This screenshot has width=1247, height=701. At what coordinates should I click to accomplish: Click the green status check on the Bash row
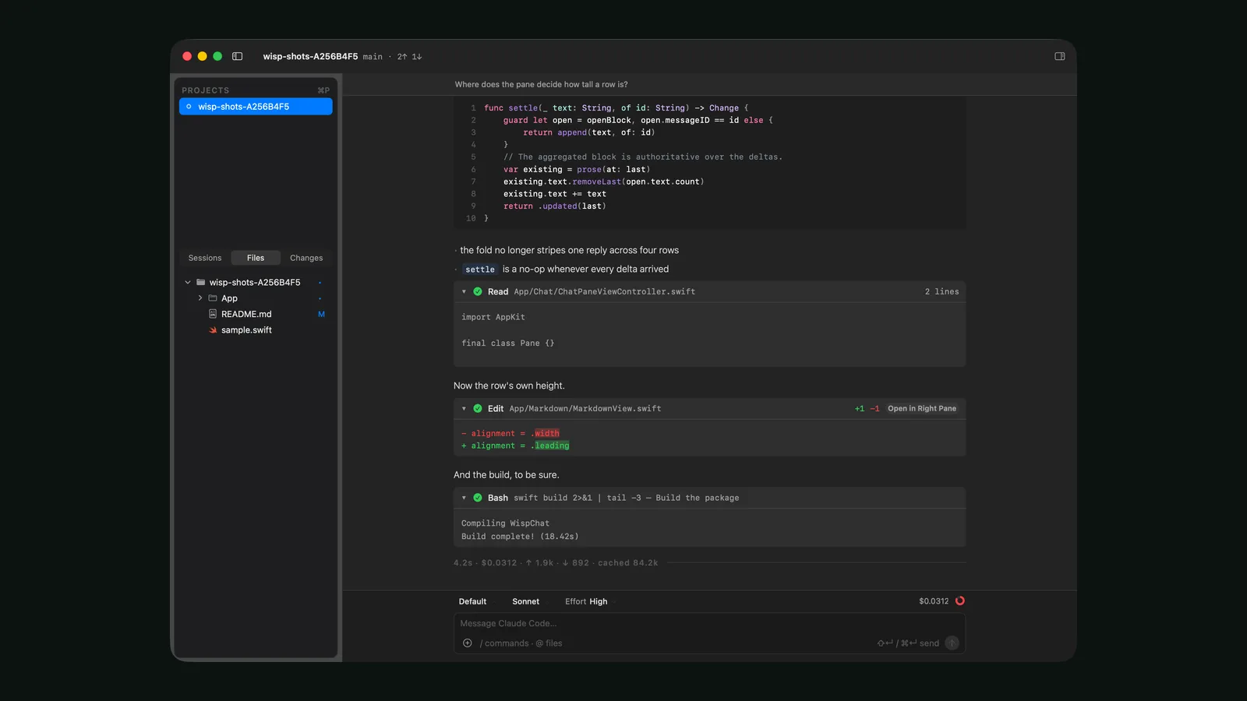(478, 498)
